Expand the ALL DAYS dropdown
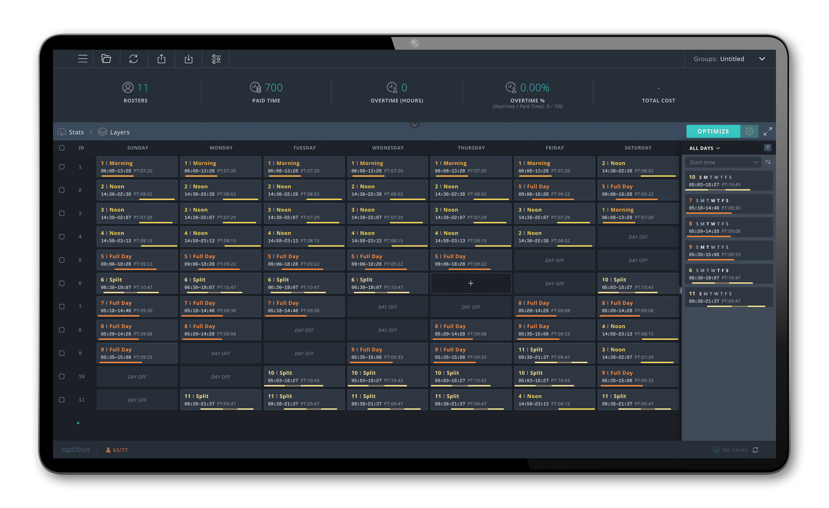 click(704, 148)
